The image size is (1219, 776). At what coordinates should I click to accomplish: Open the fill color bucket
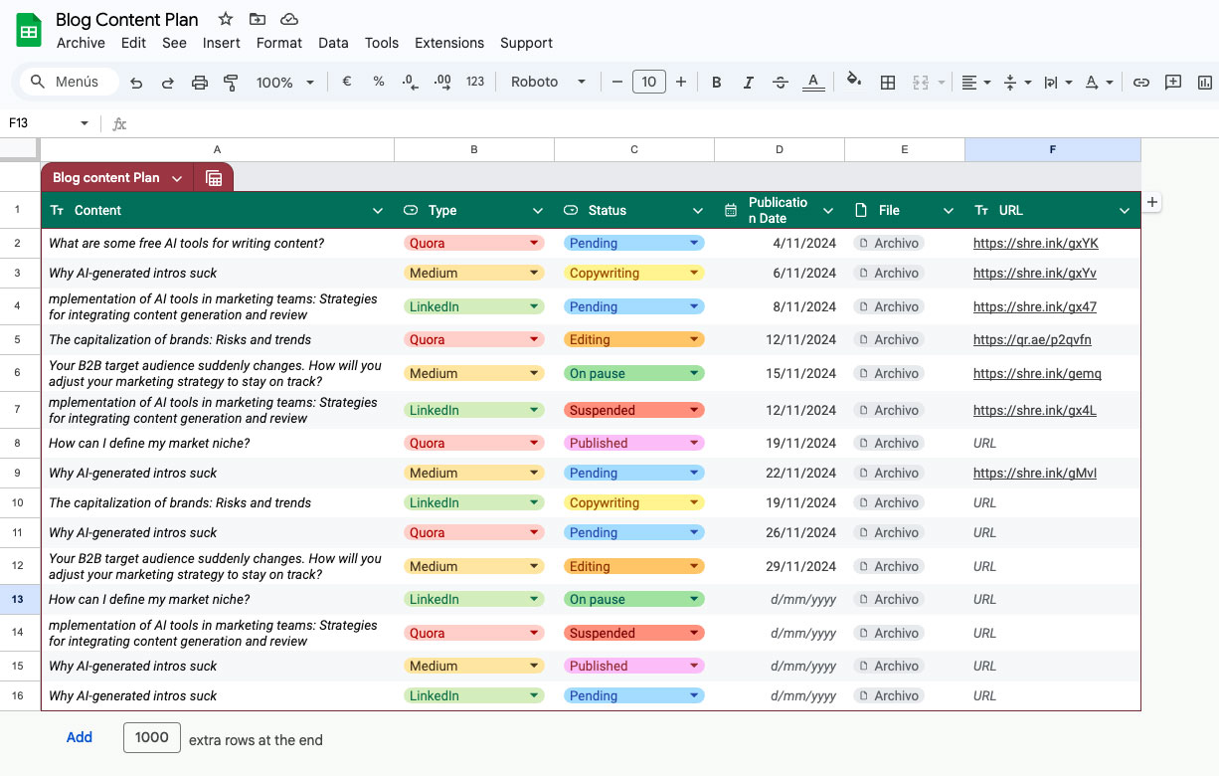pos(853,82)
